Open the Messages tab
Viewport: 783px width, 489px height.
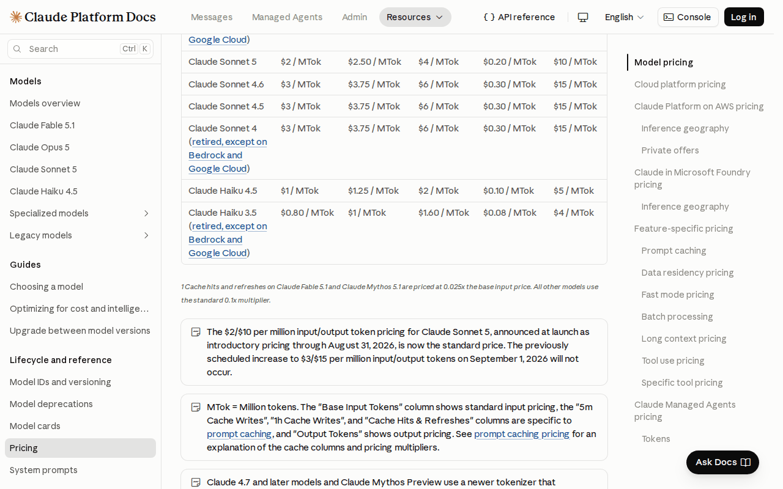(212, 17)
